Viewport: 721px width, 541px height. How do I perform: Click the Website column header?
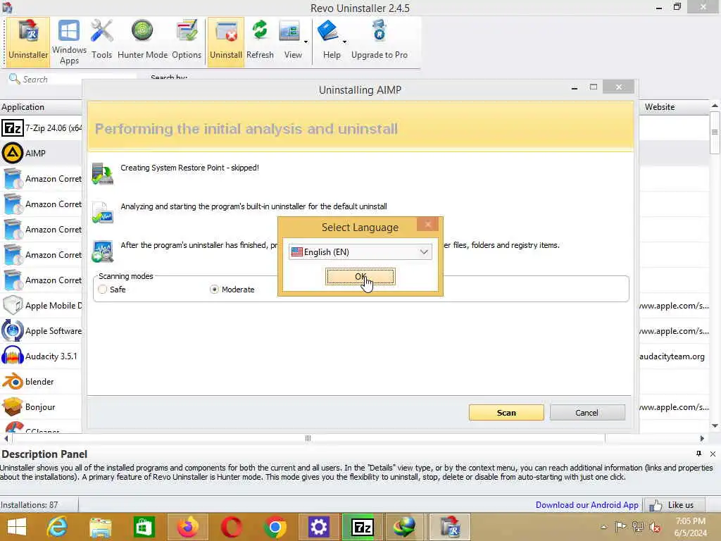point(674,107)
